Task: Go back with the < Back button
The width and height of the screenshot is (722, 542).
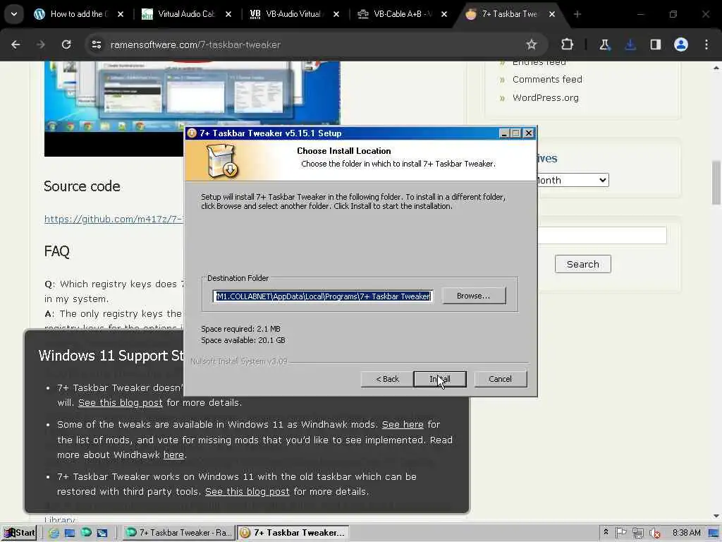Action: (387, 379)
